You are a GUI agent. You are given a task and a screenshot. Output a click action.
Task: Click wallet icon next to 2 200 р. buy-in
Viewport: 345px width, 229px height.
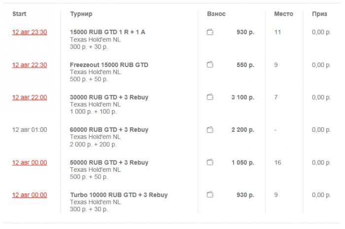[210, 130]
